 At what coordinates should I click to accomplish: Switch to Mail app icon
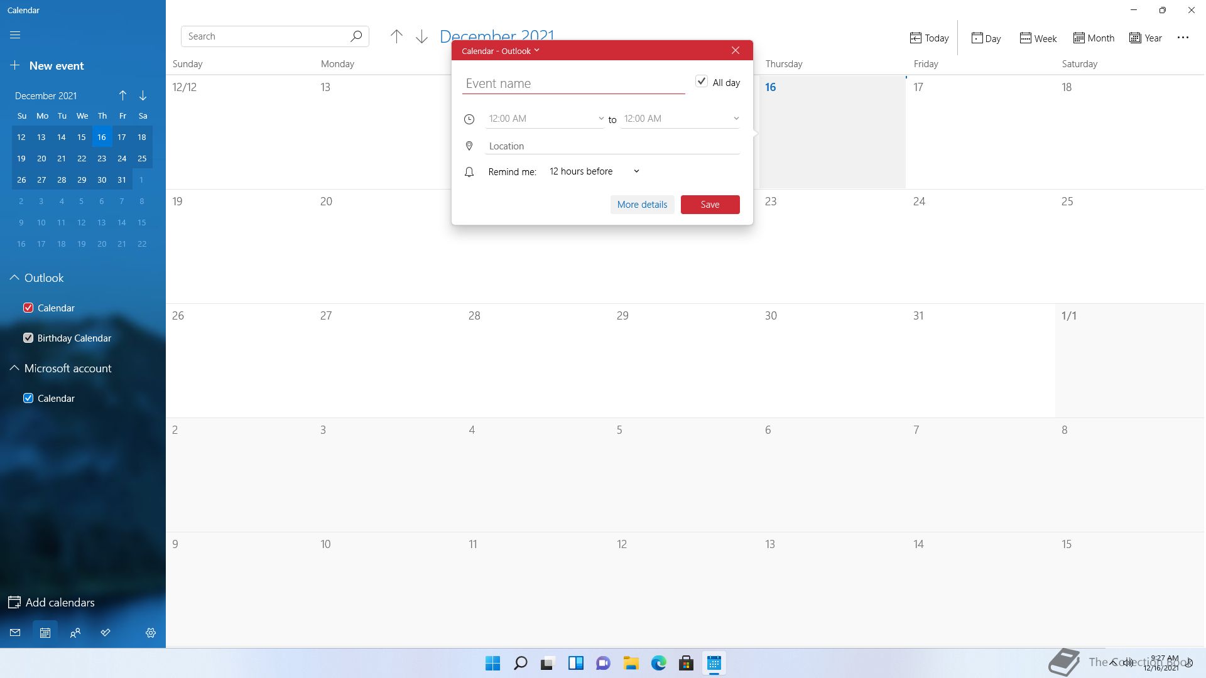pyautogui.click(x=15, y=633)
